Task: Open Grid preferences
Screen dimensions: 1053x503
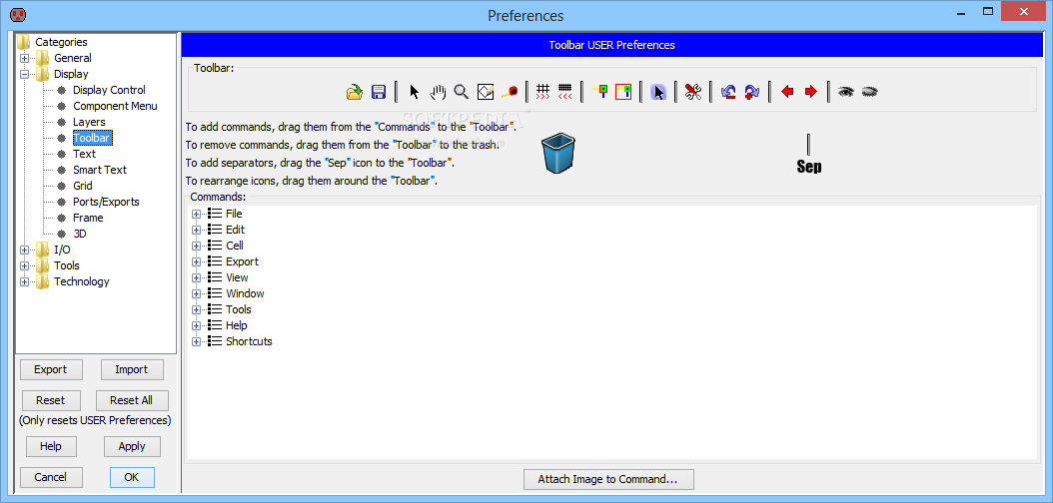Action: pyautogui.click(x=83, y=186)
